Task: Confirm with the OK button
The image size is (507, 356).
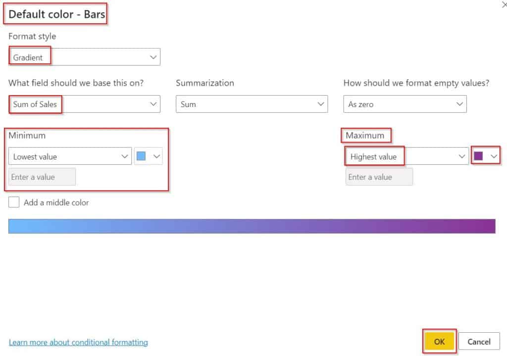Action: [x=439, y=342]
